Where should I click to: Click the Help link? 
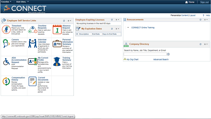208,16
